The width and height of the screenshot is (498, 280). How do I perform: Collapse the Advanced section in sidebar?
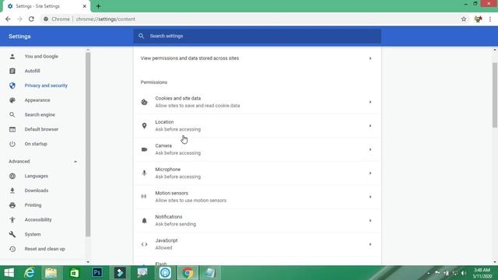coord(75,161)
